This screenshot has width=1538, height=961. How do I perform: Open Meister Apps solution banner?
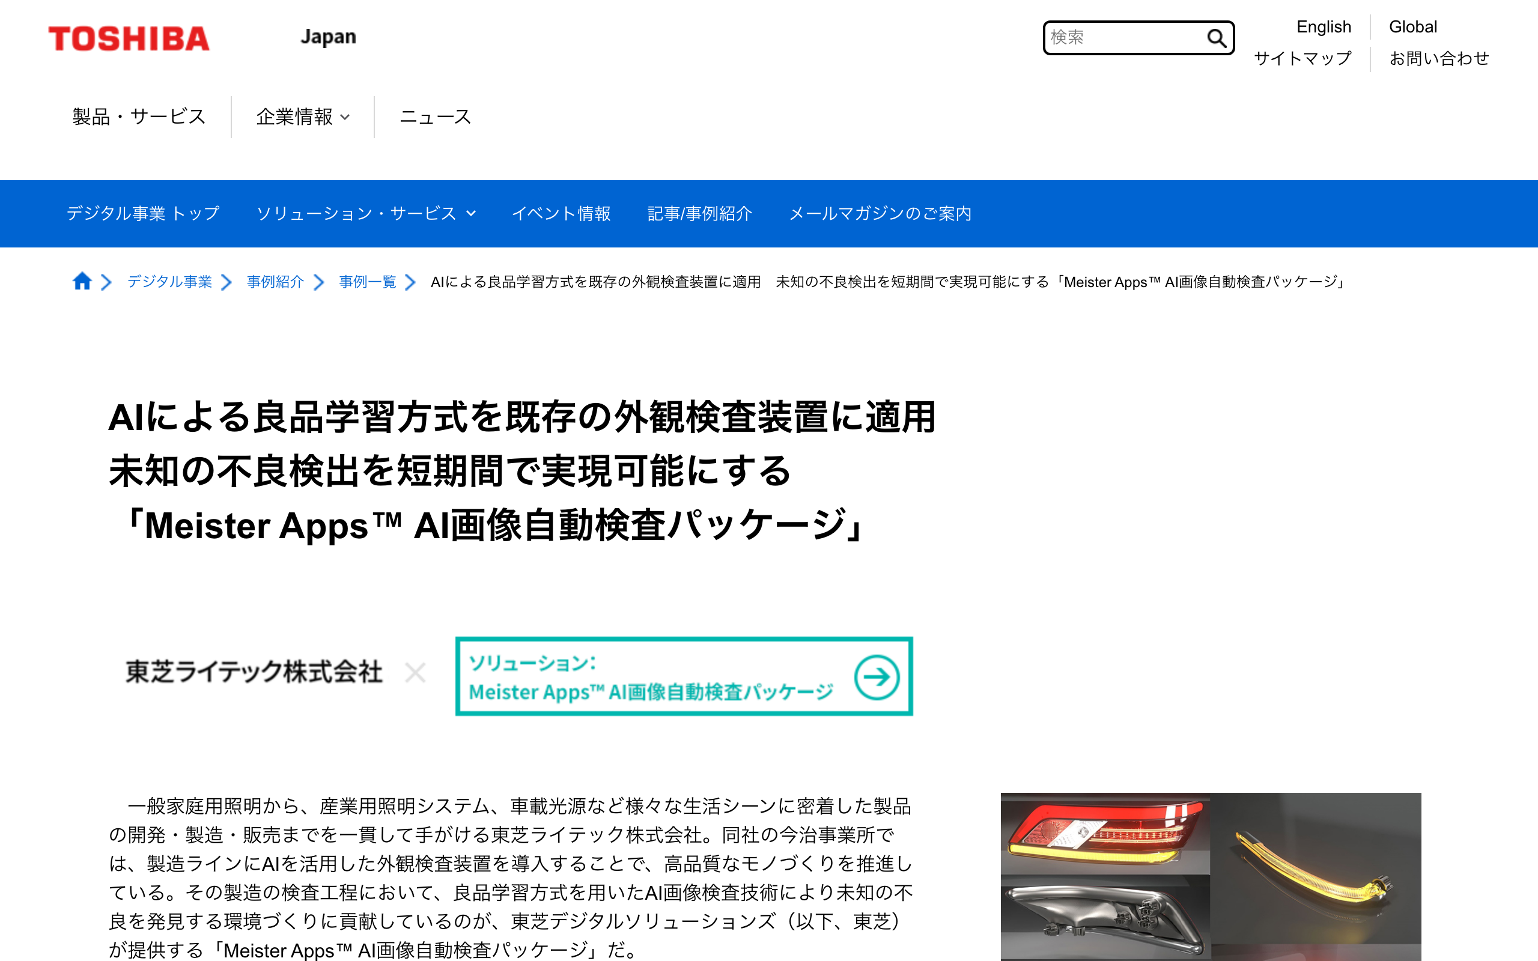[684, 676]
